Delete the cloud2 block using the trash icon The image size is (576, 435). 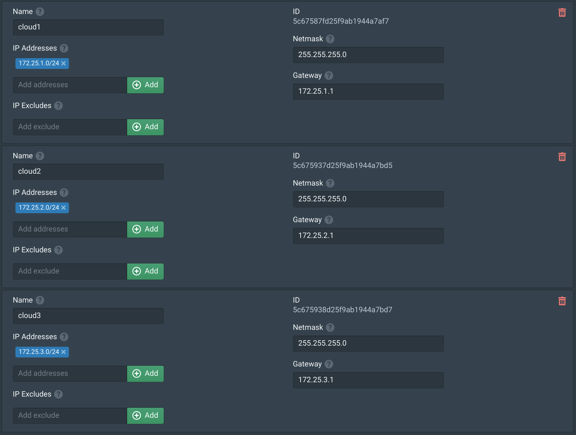[x=562, y=157]
